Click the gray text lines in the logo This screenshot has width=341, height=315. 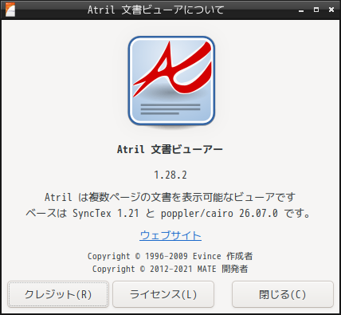(x=170, y=109)
